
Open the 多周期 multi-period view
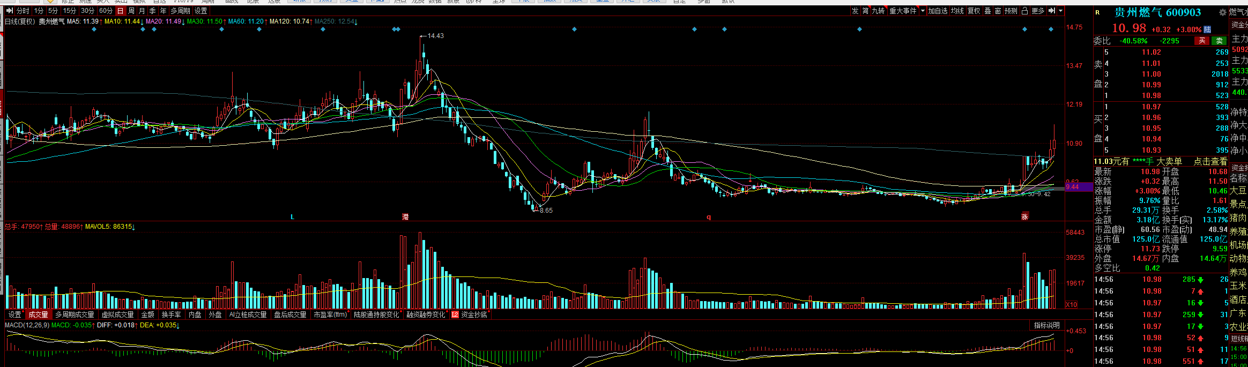[x=181, y=11]
